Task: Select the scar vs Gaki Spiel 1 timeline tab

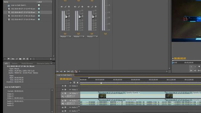Action: point(65,75)
